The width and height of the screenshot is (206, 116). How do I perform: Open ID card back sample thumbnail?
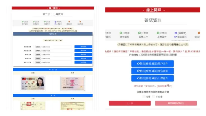[x=73, y=83]
